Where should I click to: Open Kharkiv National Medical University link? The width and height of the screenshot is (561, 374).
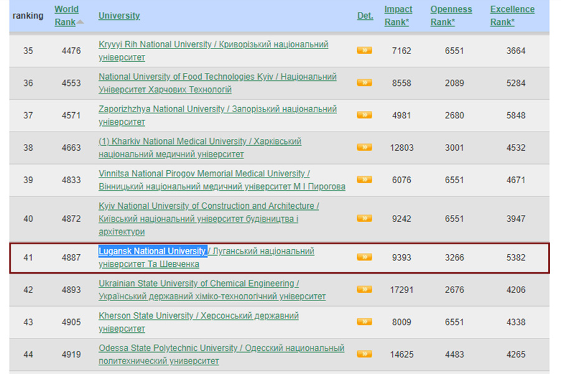(200, 148)
